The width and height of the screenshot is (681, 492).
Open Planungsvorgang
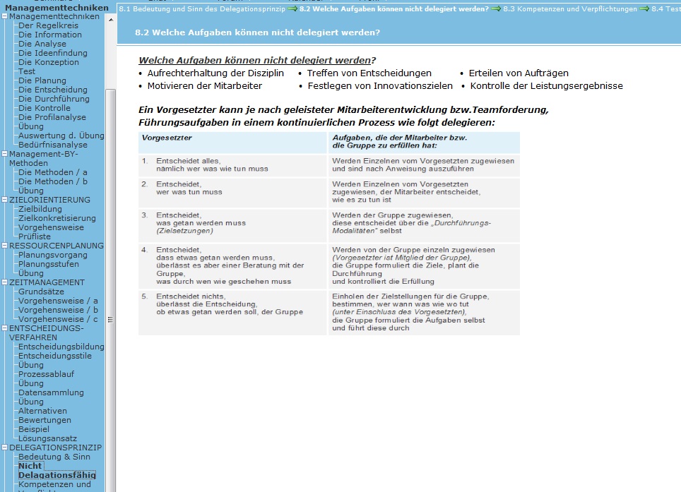[52, 255]
